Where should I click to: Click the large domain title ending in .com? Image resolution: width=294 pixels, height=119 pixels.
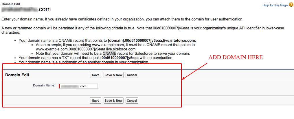pyautogui.click(x=26, y=9)
